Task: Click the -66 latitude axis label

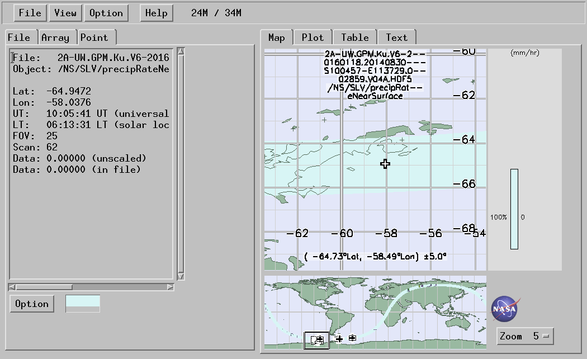Action: point(464,184)
